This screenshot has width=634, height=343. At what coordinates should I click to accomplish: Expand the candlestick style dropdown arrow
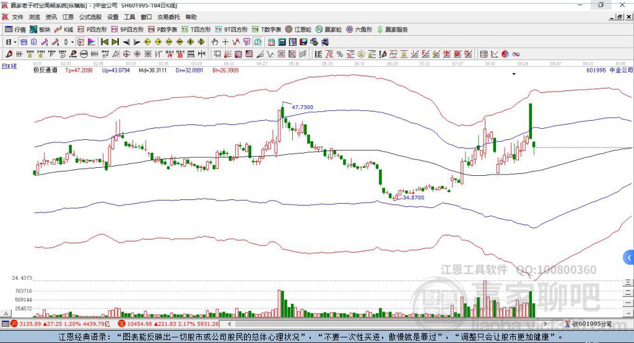72,42
